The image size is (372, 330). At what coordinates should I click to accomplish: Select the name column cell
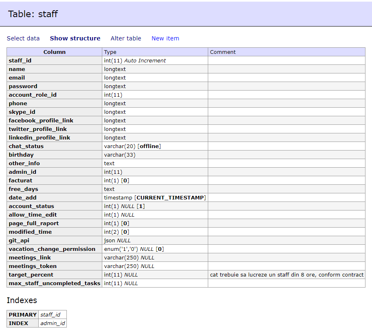tap(54, 69)
